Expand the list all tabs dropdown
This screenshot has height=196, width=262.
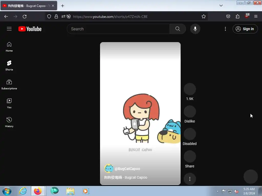pyautogui.click(x=221, y=6)
